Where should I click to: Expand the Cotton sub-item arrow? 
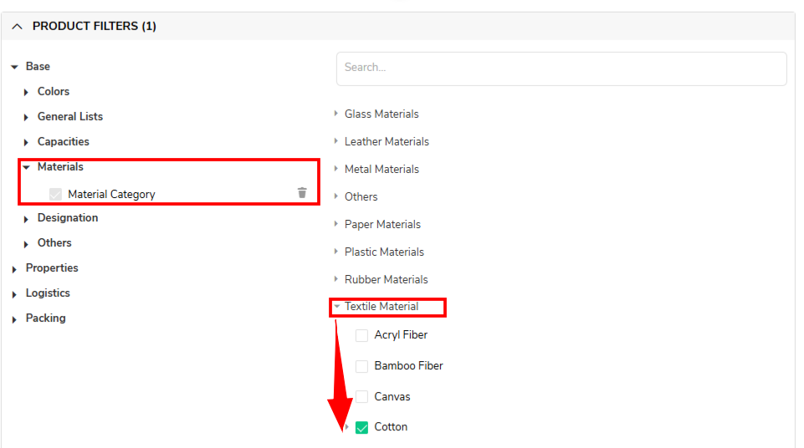point(348,426)
